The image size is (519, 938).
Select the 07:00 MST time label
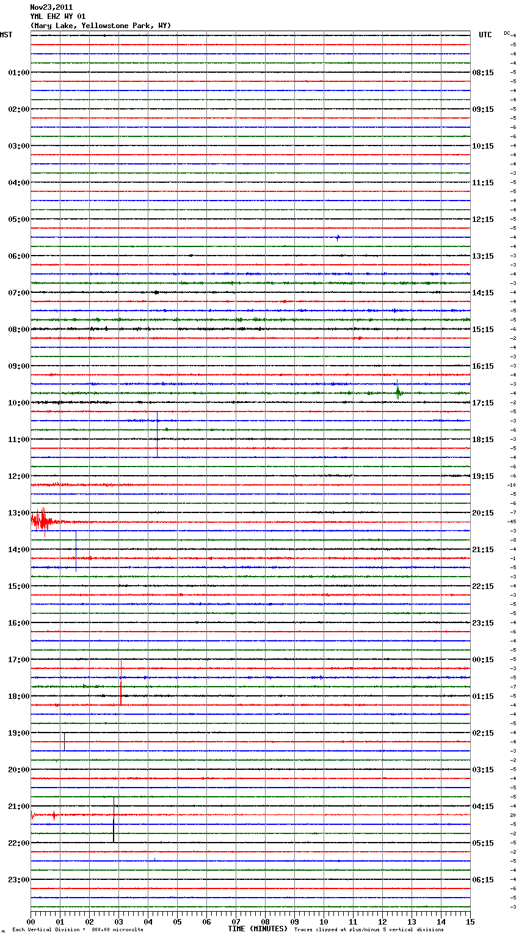(x=18, y=293)
